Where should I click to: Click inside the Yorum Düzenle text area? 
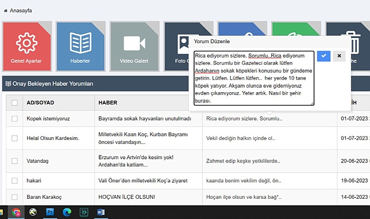click(x=254, y=78)
